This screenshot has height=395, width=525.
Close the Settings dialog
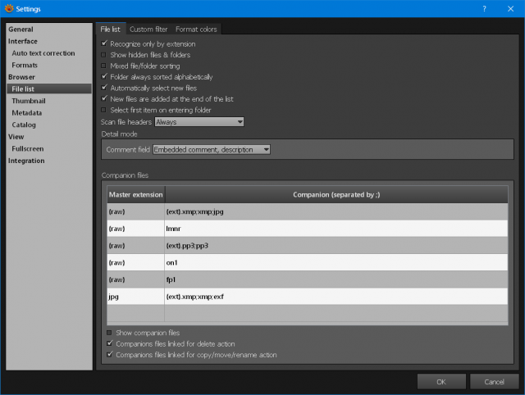tap(510, 9)
